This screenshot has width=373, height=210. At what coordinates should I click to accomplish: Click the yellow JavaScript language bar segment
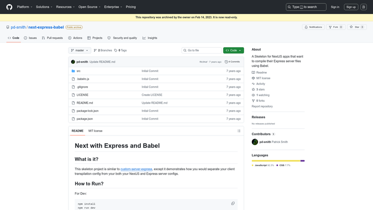pos(276,161)
